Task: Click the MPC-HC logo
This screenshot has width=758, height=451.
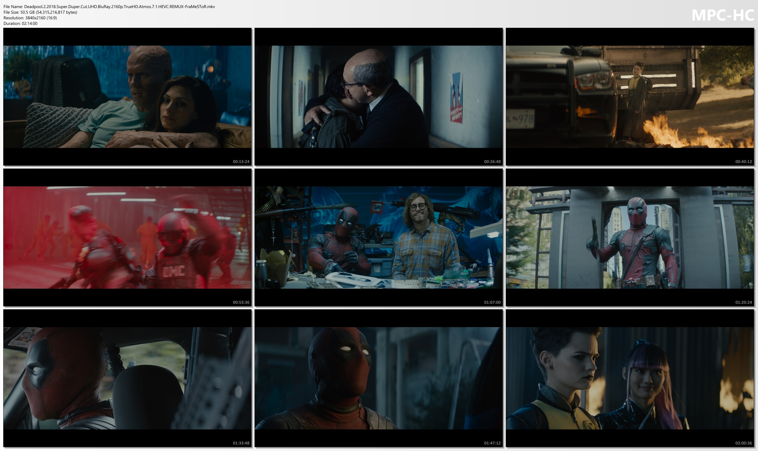Action: coord(723,15)
